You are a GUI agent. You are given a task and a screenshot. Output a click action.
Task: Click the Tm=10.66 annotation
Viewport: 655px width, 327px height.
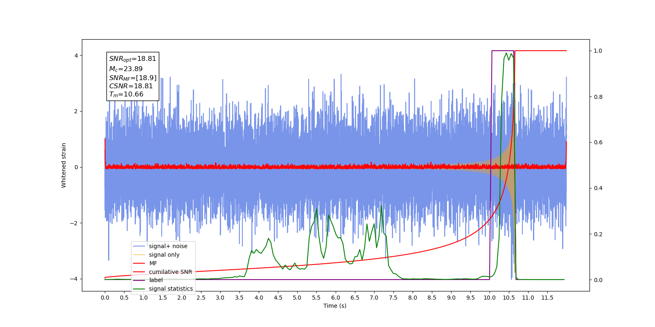pyautogui.click(x=126, y=94)
